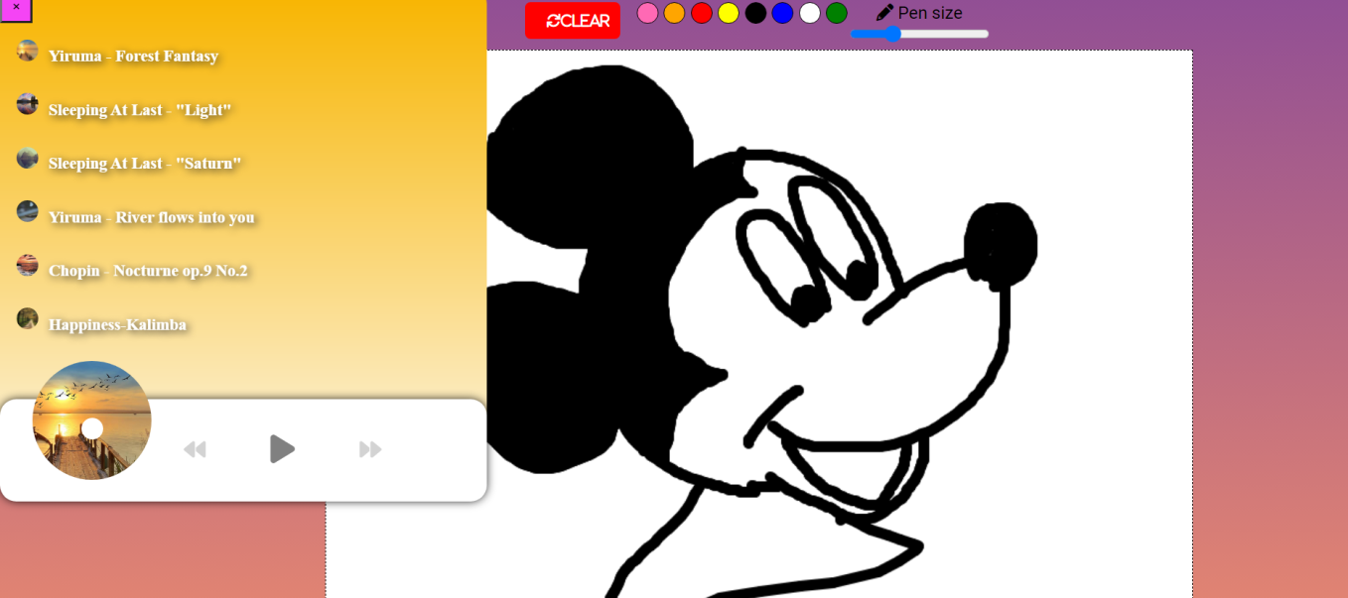Click the River flows into you thumbnail

click(x=28, y=211)
